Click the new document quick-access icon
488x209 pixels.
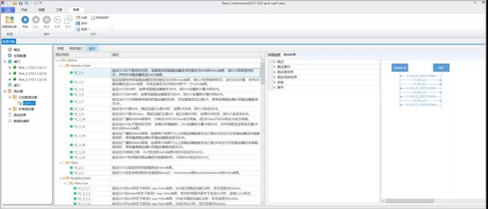10,3
